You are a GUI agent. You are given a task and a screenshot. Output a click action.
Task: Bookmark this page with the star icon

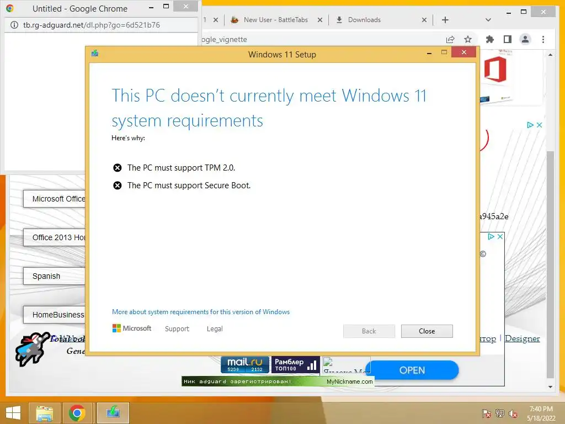coord(468,39)
